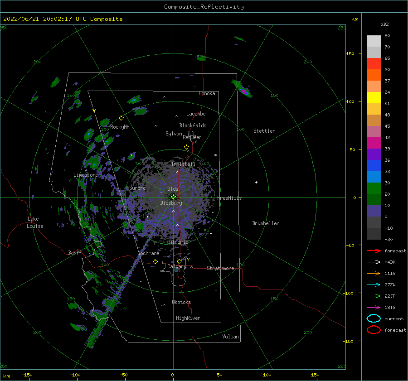Pick the violet purple swatch in dBZ scale
The image size is (408, 381).
tap(374, 154)
